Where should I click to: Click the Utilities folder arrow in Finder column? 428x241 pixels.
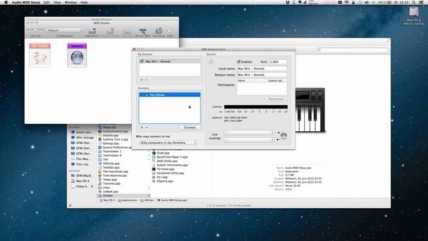point(148,195)
